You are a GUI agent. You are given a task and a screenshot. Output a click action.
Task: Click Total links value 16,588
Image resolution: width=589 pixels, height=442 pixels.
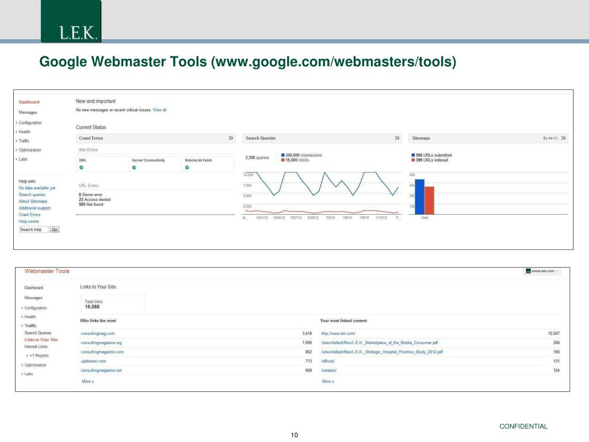pyautogui.click(x=92, y=307)
